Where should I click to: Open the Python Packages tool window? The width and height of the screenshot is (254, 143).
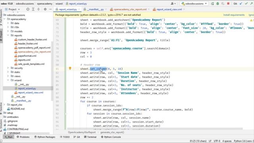[45, 137]
